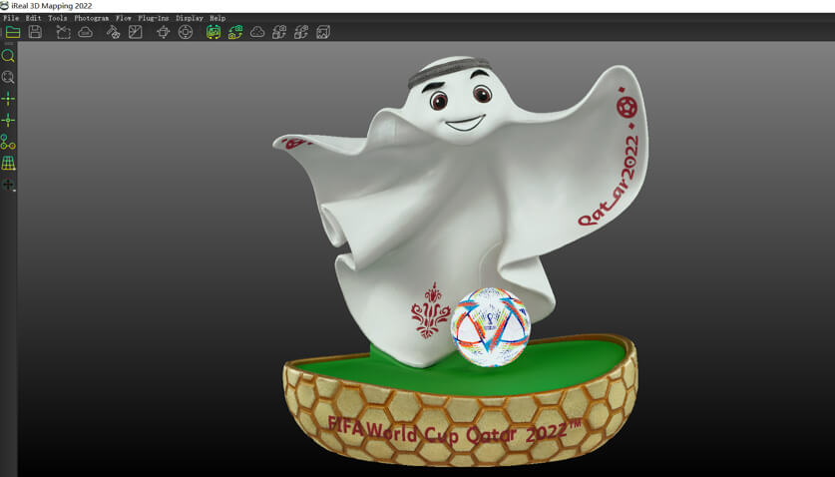This screenshot has width=835, height=477.
Task: Click the dark compass tool with dropdown arrow
Action: click(8, 185)
